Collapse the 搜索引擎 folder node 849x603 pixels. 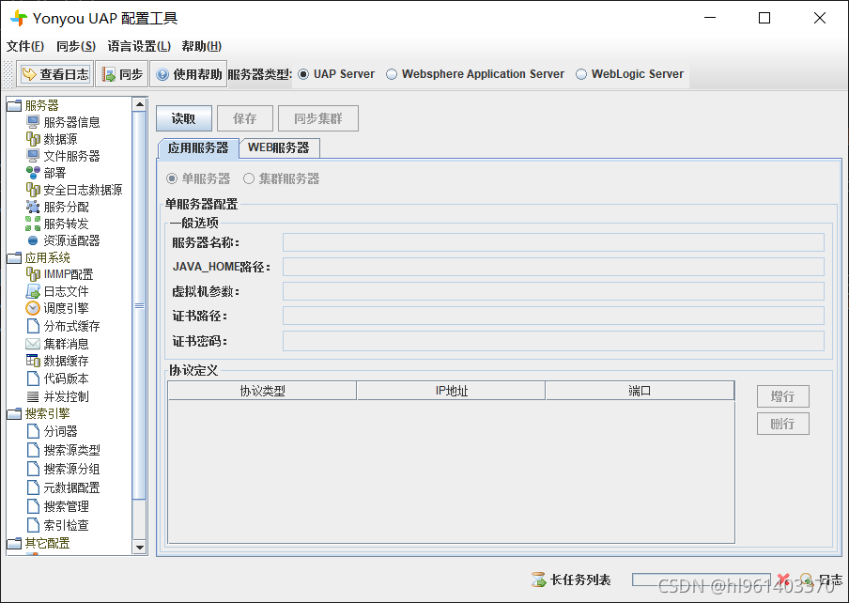tap(14, 413)
